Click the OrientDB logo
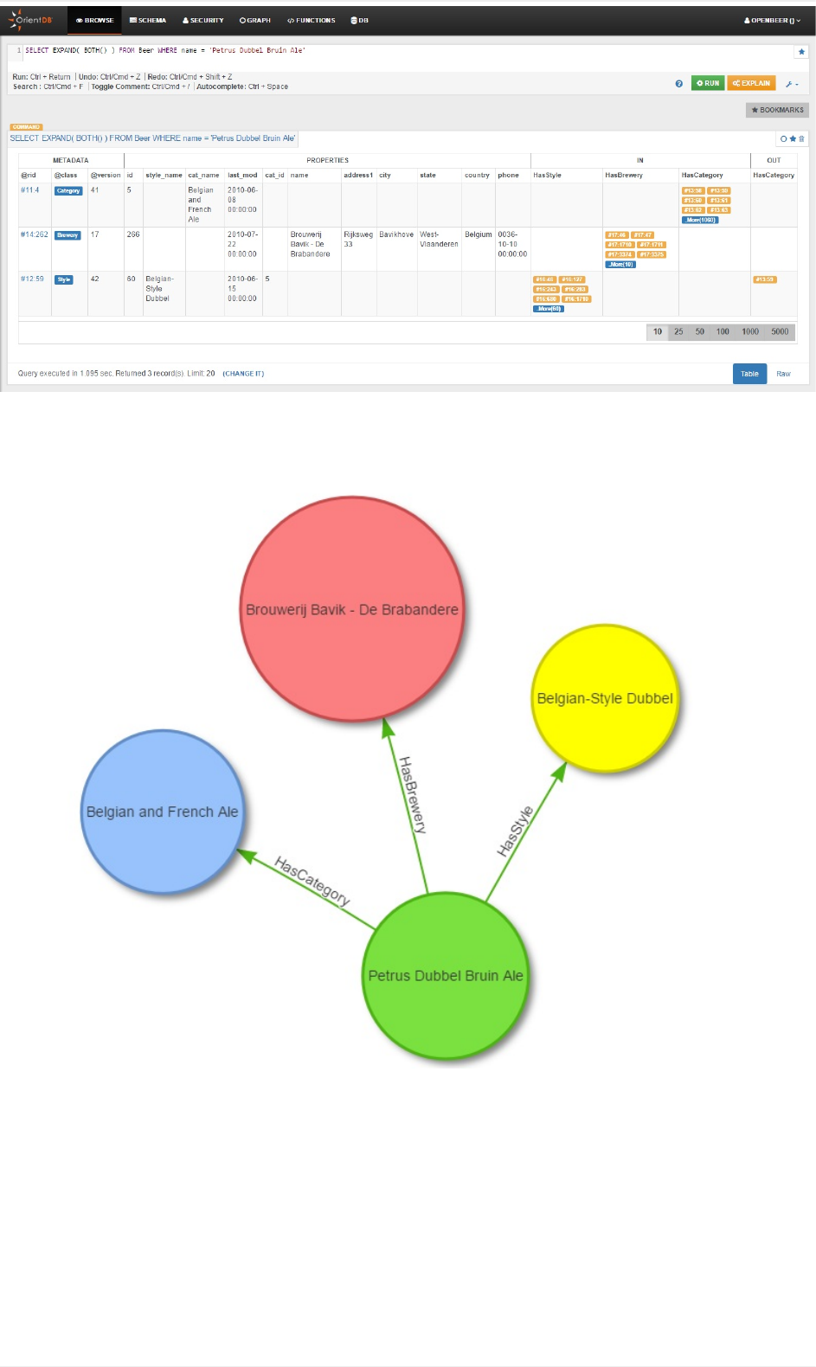Screen dimensions: 816x1367 click(x=31, y=20)
